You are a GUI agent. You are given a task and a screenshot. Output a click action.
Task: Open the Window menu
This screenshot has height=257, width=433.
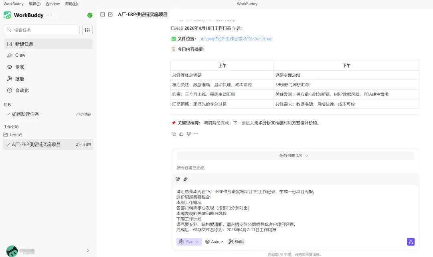tap(53, 4)
